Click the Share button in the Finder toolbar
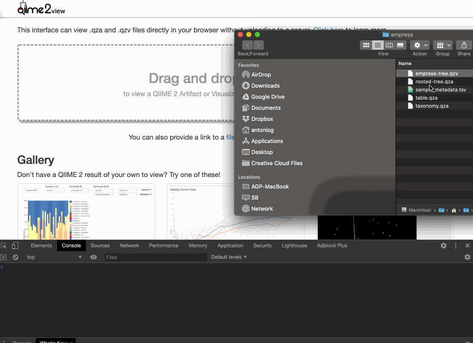Image resolution: width=473 pixels, height=343 pixels. click(463, 45)
